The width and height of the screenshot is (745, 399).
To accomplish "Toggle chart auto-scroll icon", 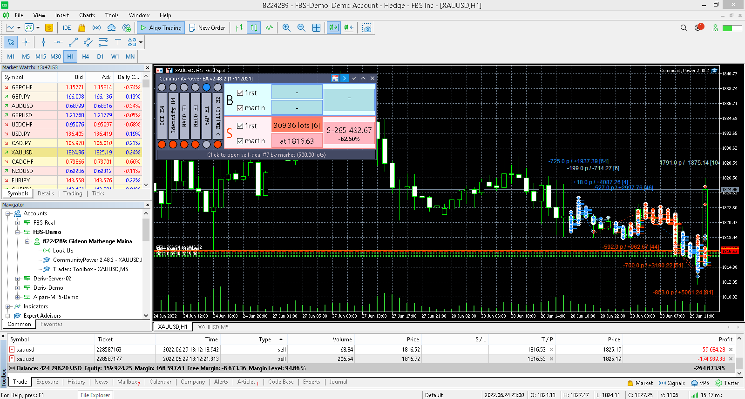I will (x=334, y=28).
